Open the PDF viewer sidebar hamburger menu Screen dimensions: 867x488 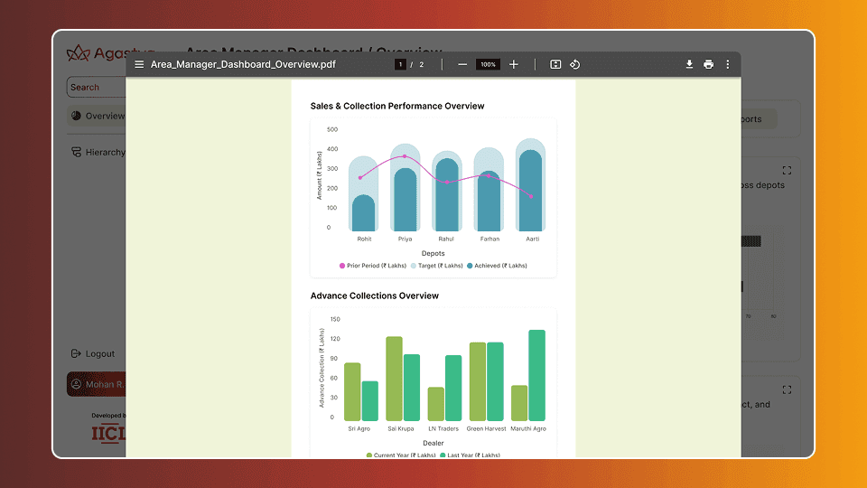coord(139,64)
